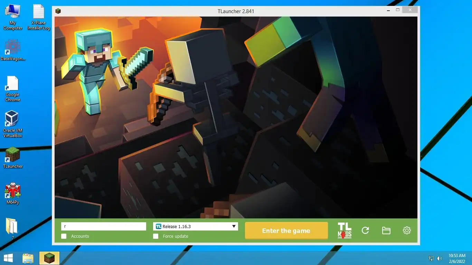Open the game folder icon in TLauncher

tap(386, 230)
